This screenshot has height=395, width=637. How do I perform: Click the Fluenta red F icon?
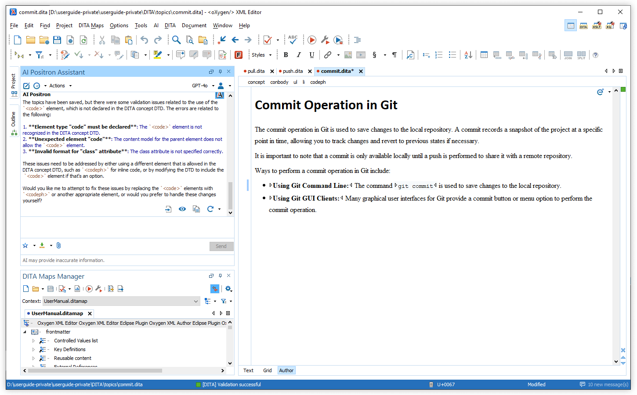[x=239, y=55]
